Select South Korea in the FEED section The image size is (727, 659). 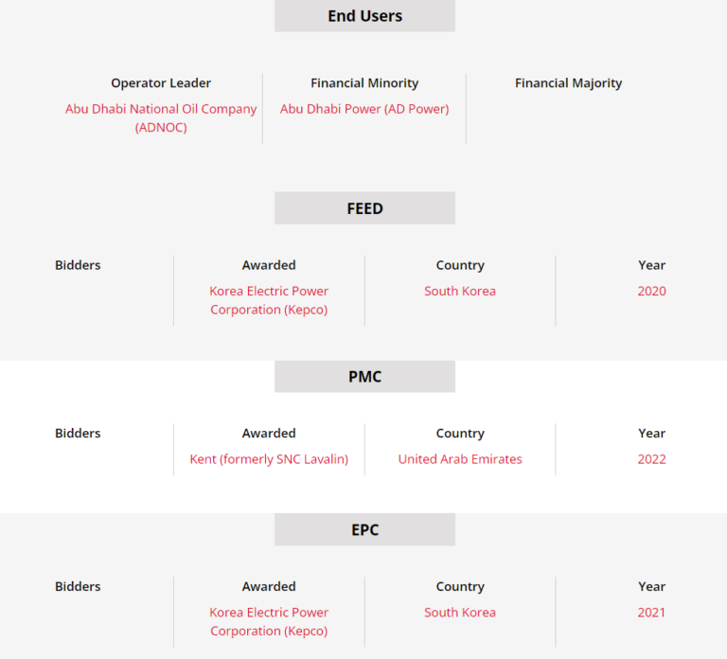[x=460, y=291]
